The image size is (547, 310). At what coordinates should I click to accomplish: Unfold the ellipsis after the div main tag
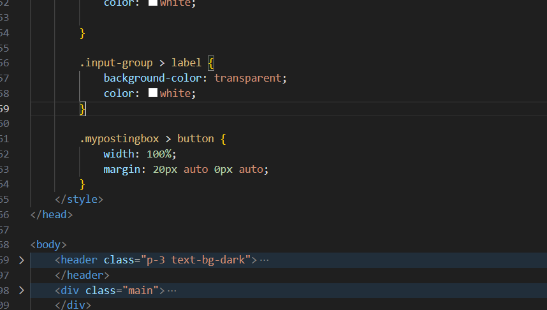(172, 290)
